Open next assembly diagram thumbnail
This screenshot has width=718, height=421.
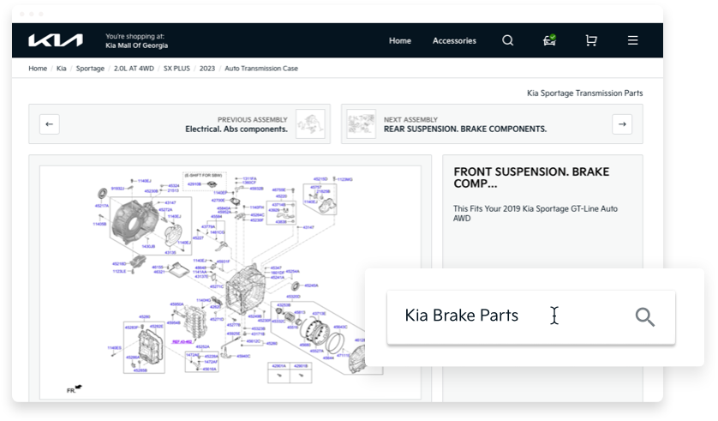tap(362, 123)
